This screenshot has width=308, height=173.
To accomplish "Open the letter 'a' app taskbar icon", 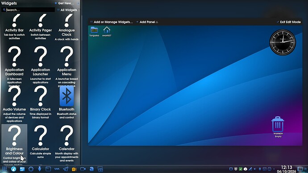I will pos(92,169).
